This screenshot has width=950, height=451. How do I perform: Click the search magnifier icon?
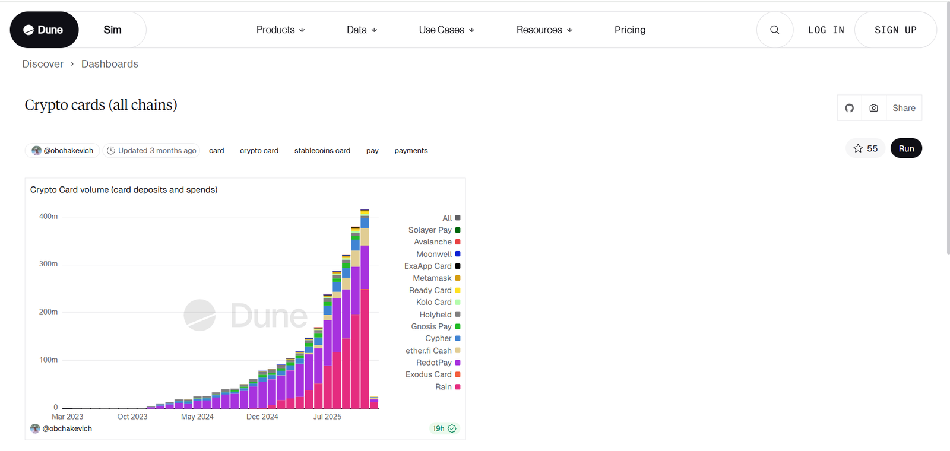pyautogui.click(x=774, y=30)
